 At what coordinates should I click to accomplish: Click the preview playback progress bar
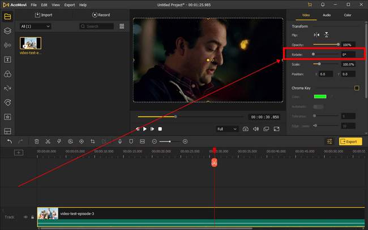(x=190, y=116)
